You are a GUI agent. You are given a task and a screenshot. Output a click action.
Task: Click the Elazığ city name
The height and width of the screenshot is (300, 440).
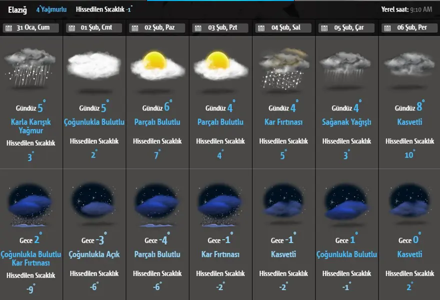17,9
